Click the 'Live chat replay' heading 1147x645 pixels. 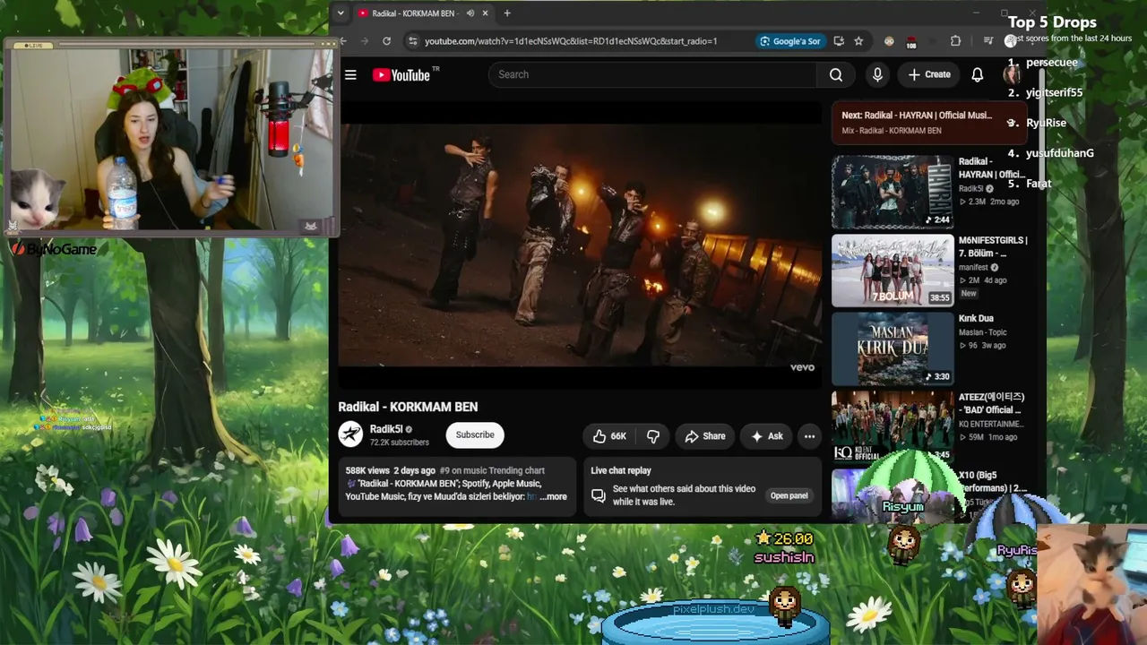[621, 470]
